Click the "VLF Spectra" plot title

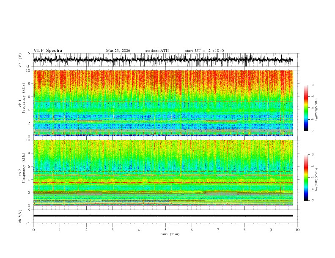click(x=48, y=51)
